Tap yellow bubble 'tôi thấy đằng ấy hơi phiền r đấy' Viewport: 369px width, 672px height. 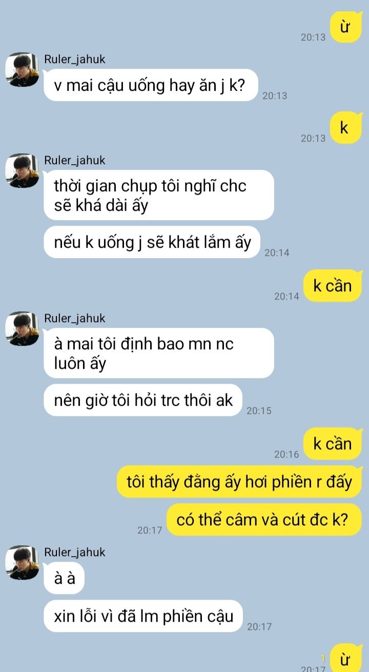pyautogui.click(x=240, y=482)
